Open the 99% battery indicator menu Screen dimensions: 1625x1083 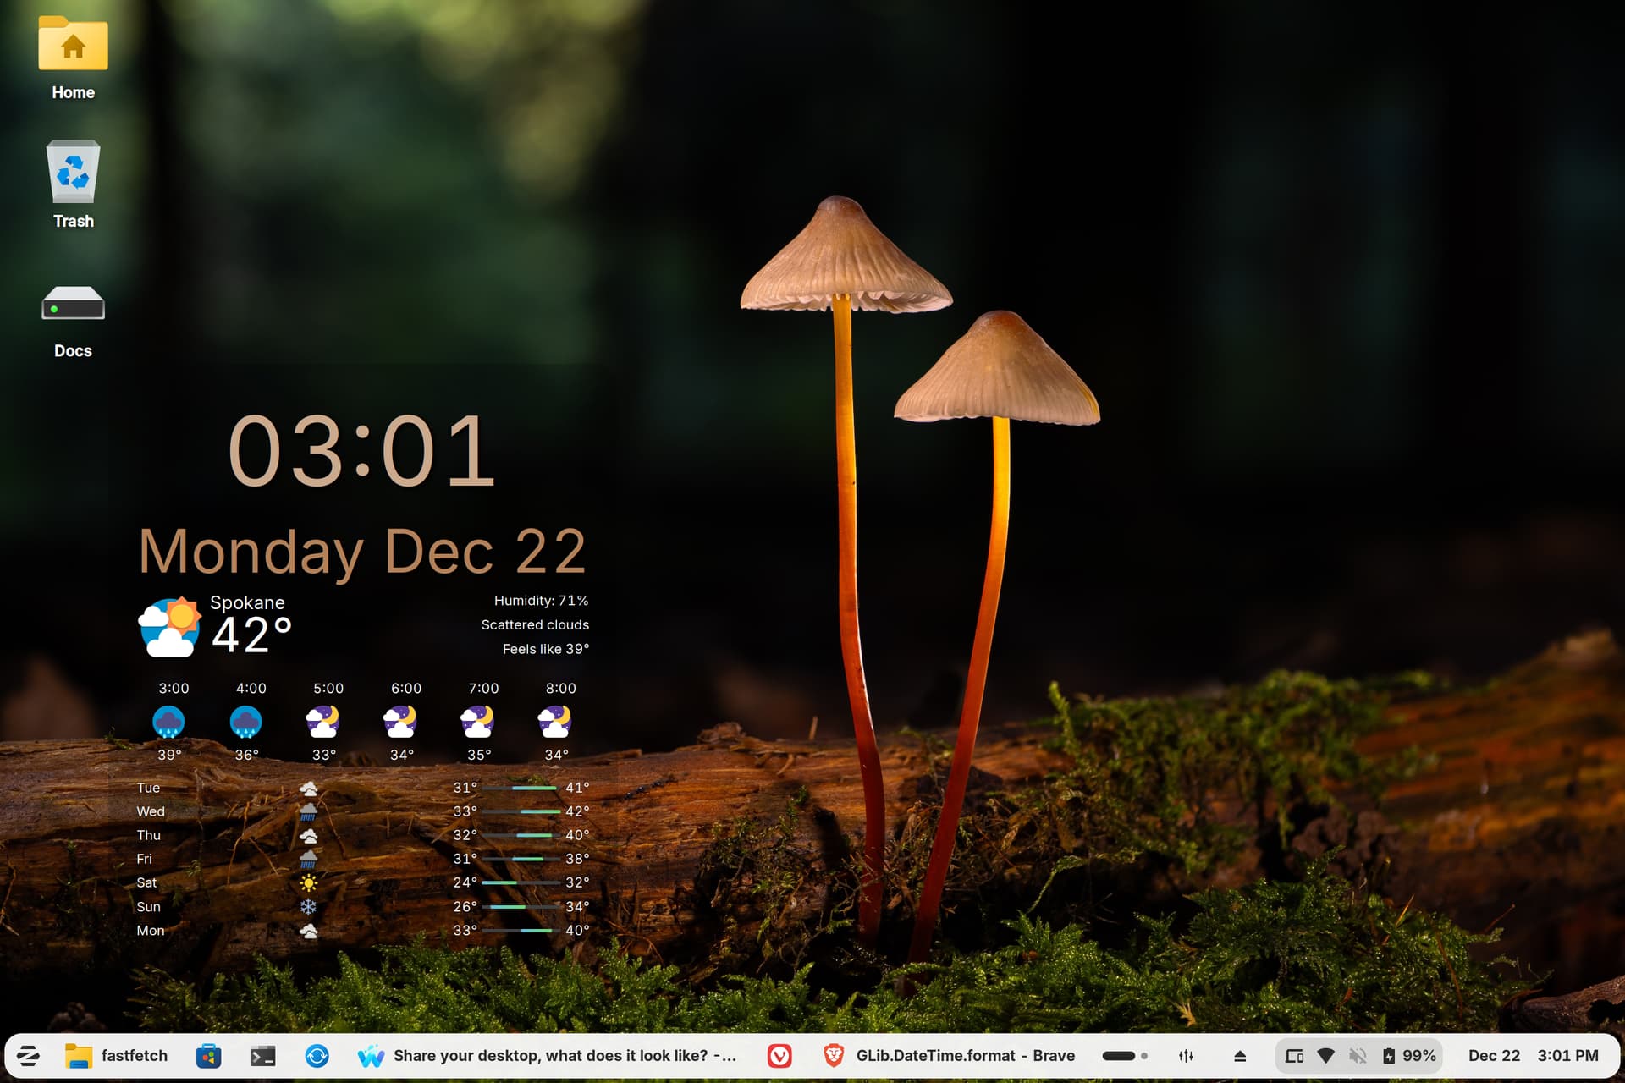tap(1409, 1055)
